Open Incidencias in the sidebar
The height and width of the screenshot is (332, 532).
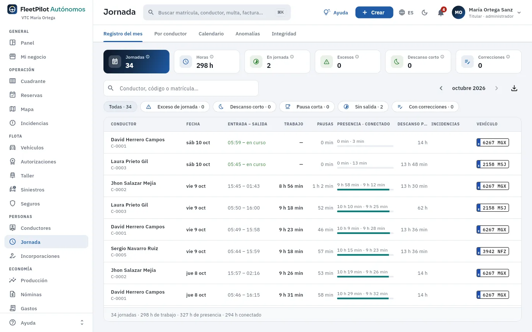coord(46,123)
